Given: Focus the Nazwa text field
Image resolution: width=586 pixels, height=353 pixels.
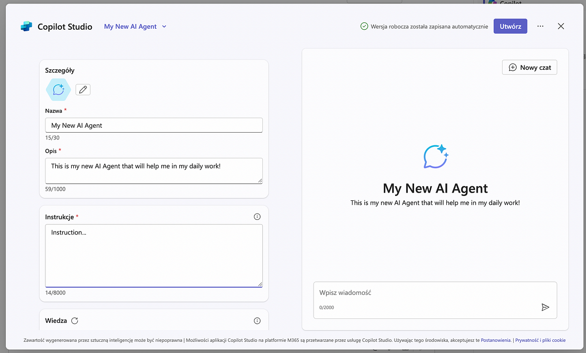Looking at the screenshot, I should point(153,125).
